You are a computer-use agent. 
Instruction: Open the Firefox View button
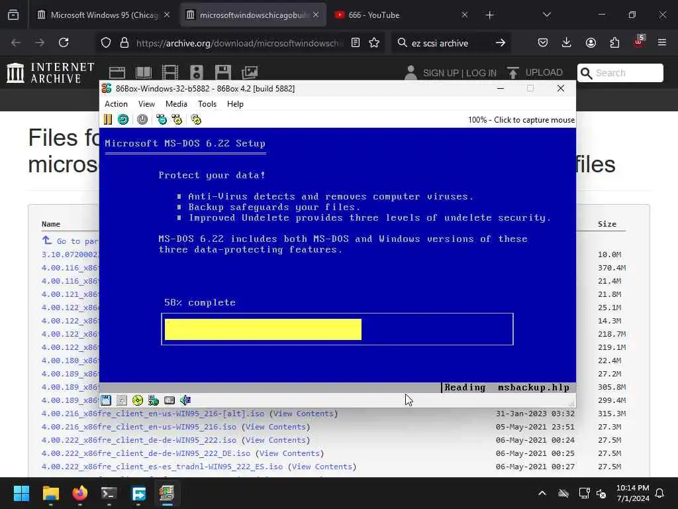click(13, 15)
